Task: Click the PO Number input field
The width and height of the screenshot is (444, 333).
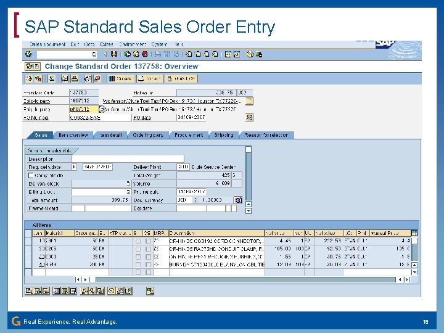Action: pyautogui.click(x=101, y=118)
